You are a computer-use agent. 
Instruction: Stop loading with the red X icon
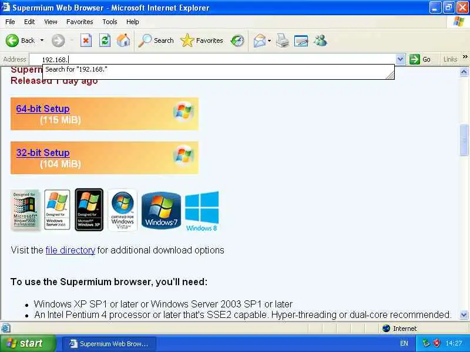pos(86,40)
